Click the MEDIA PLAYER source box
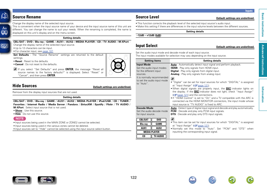Screen dimensions: 267x188 click(x=151, y=132)
